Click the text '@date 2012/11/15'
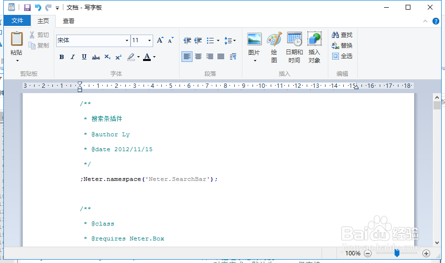 point(122,149)
